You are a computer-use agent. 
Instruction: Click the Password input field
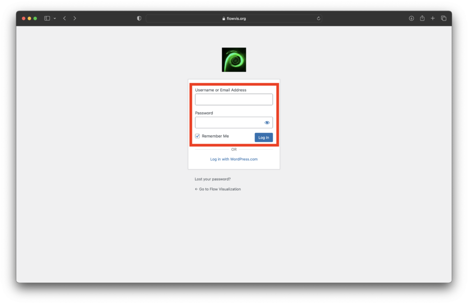click(229, 123)
